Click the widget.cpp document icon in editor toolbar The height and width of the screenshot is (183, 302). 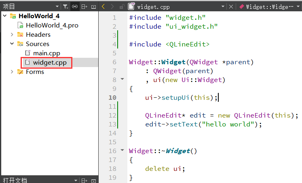131,6
